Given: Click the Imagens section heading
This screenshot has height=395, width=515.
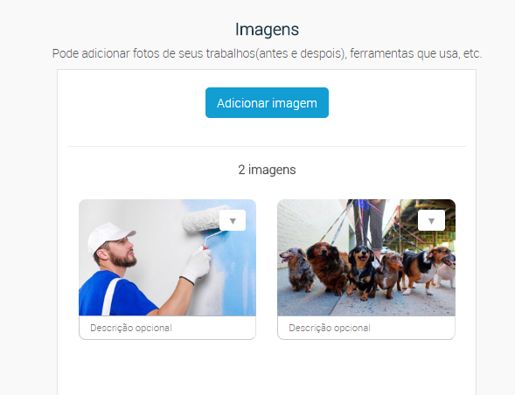Looking at the screenshot, I should point(267,29).
